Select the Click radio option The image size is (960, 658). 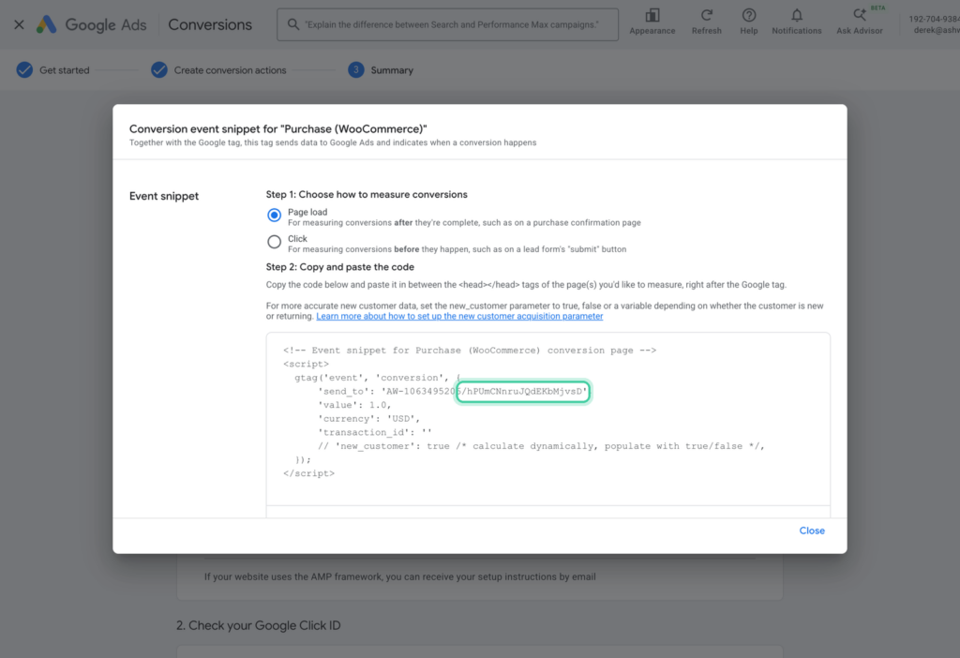coord(275,242)
